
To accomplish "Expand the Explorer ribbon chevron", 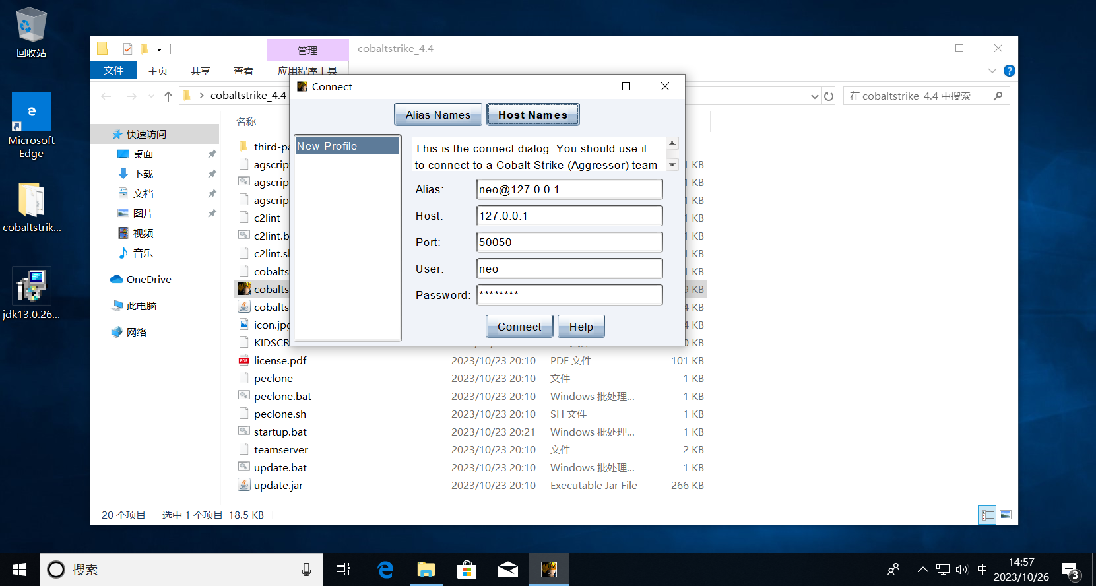I will 992,71.
